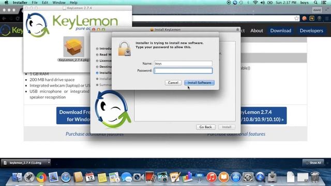Open iPhoto from the dock
The height and width of the screenshot is (186, 331).
[x=162, y=177]
